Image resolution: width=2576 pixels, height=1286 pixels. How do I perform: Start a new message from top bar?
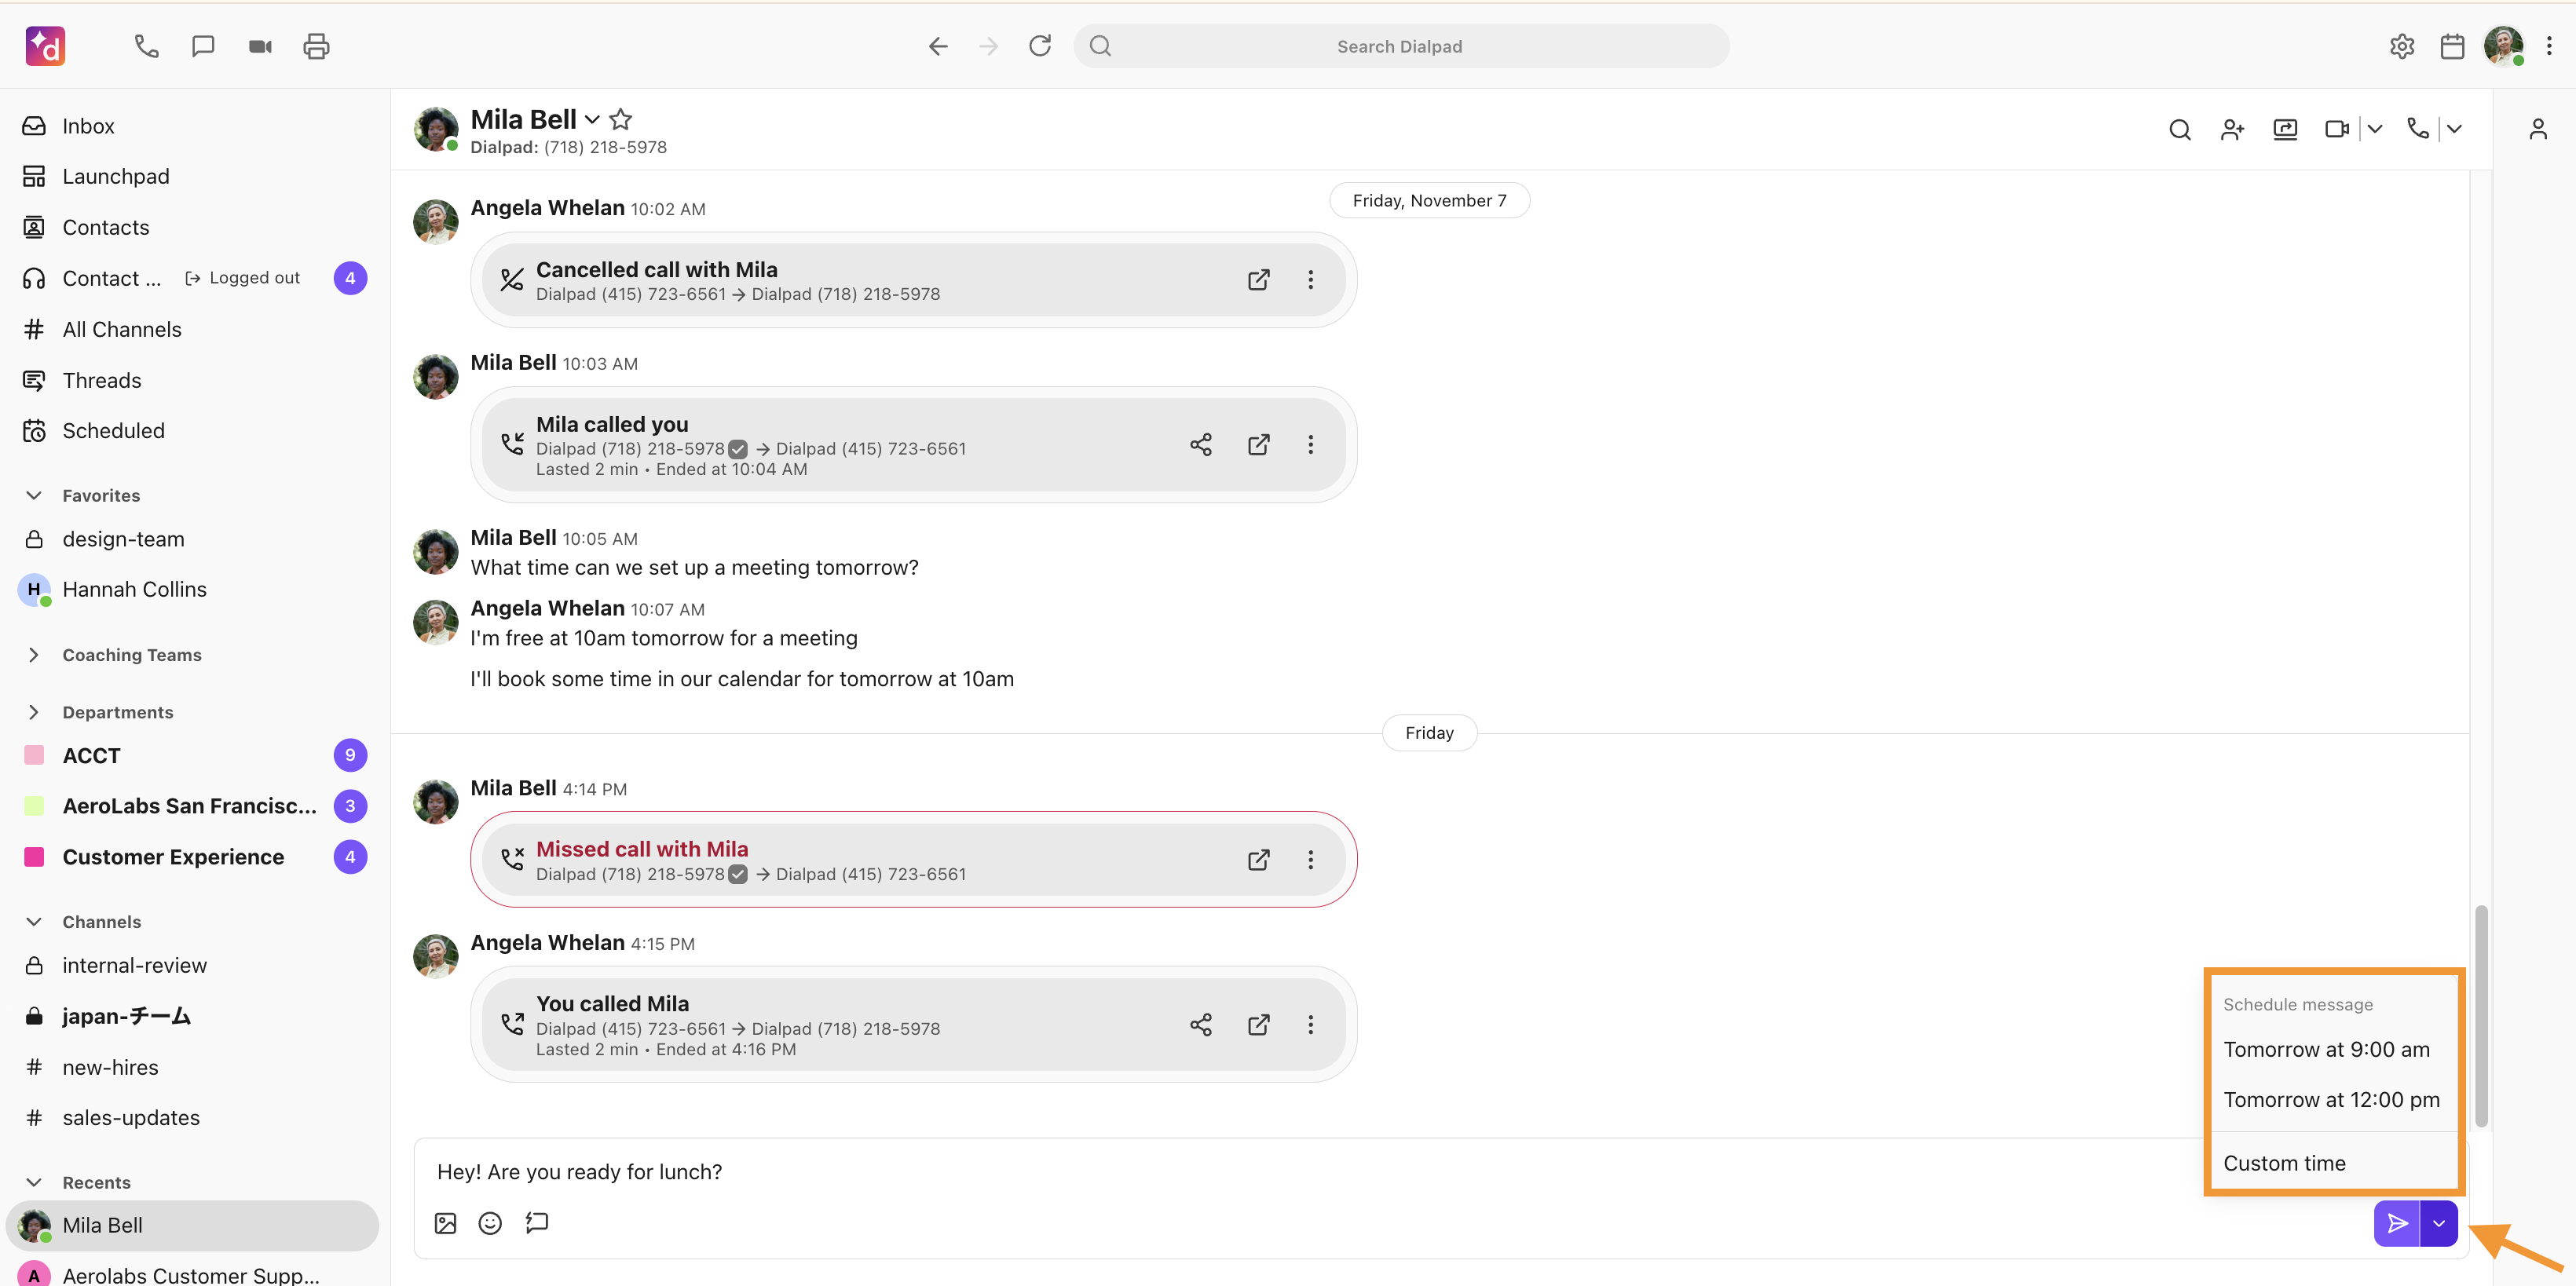click(203, 46)
